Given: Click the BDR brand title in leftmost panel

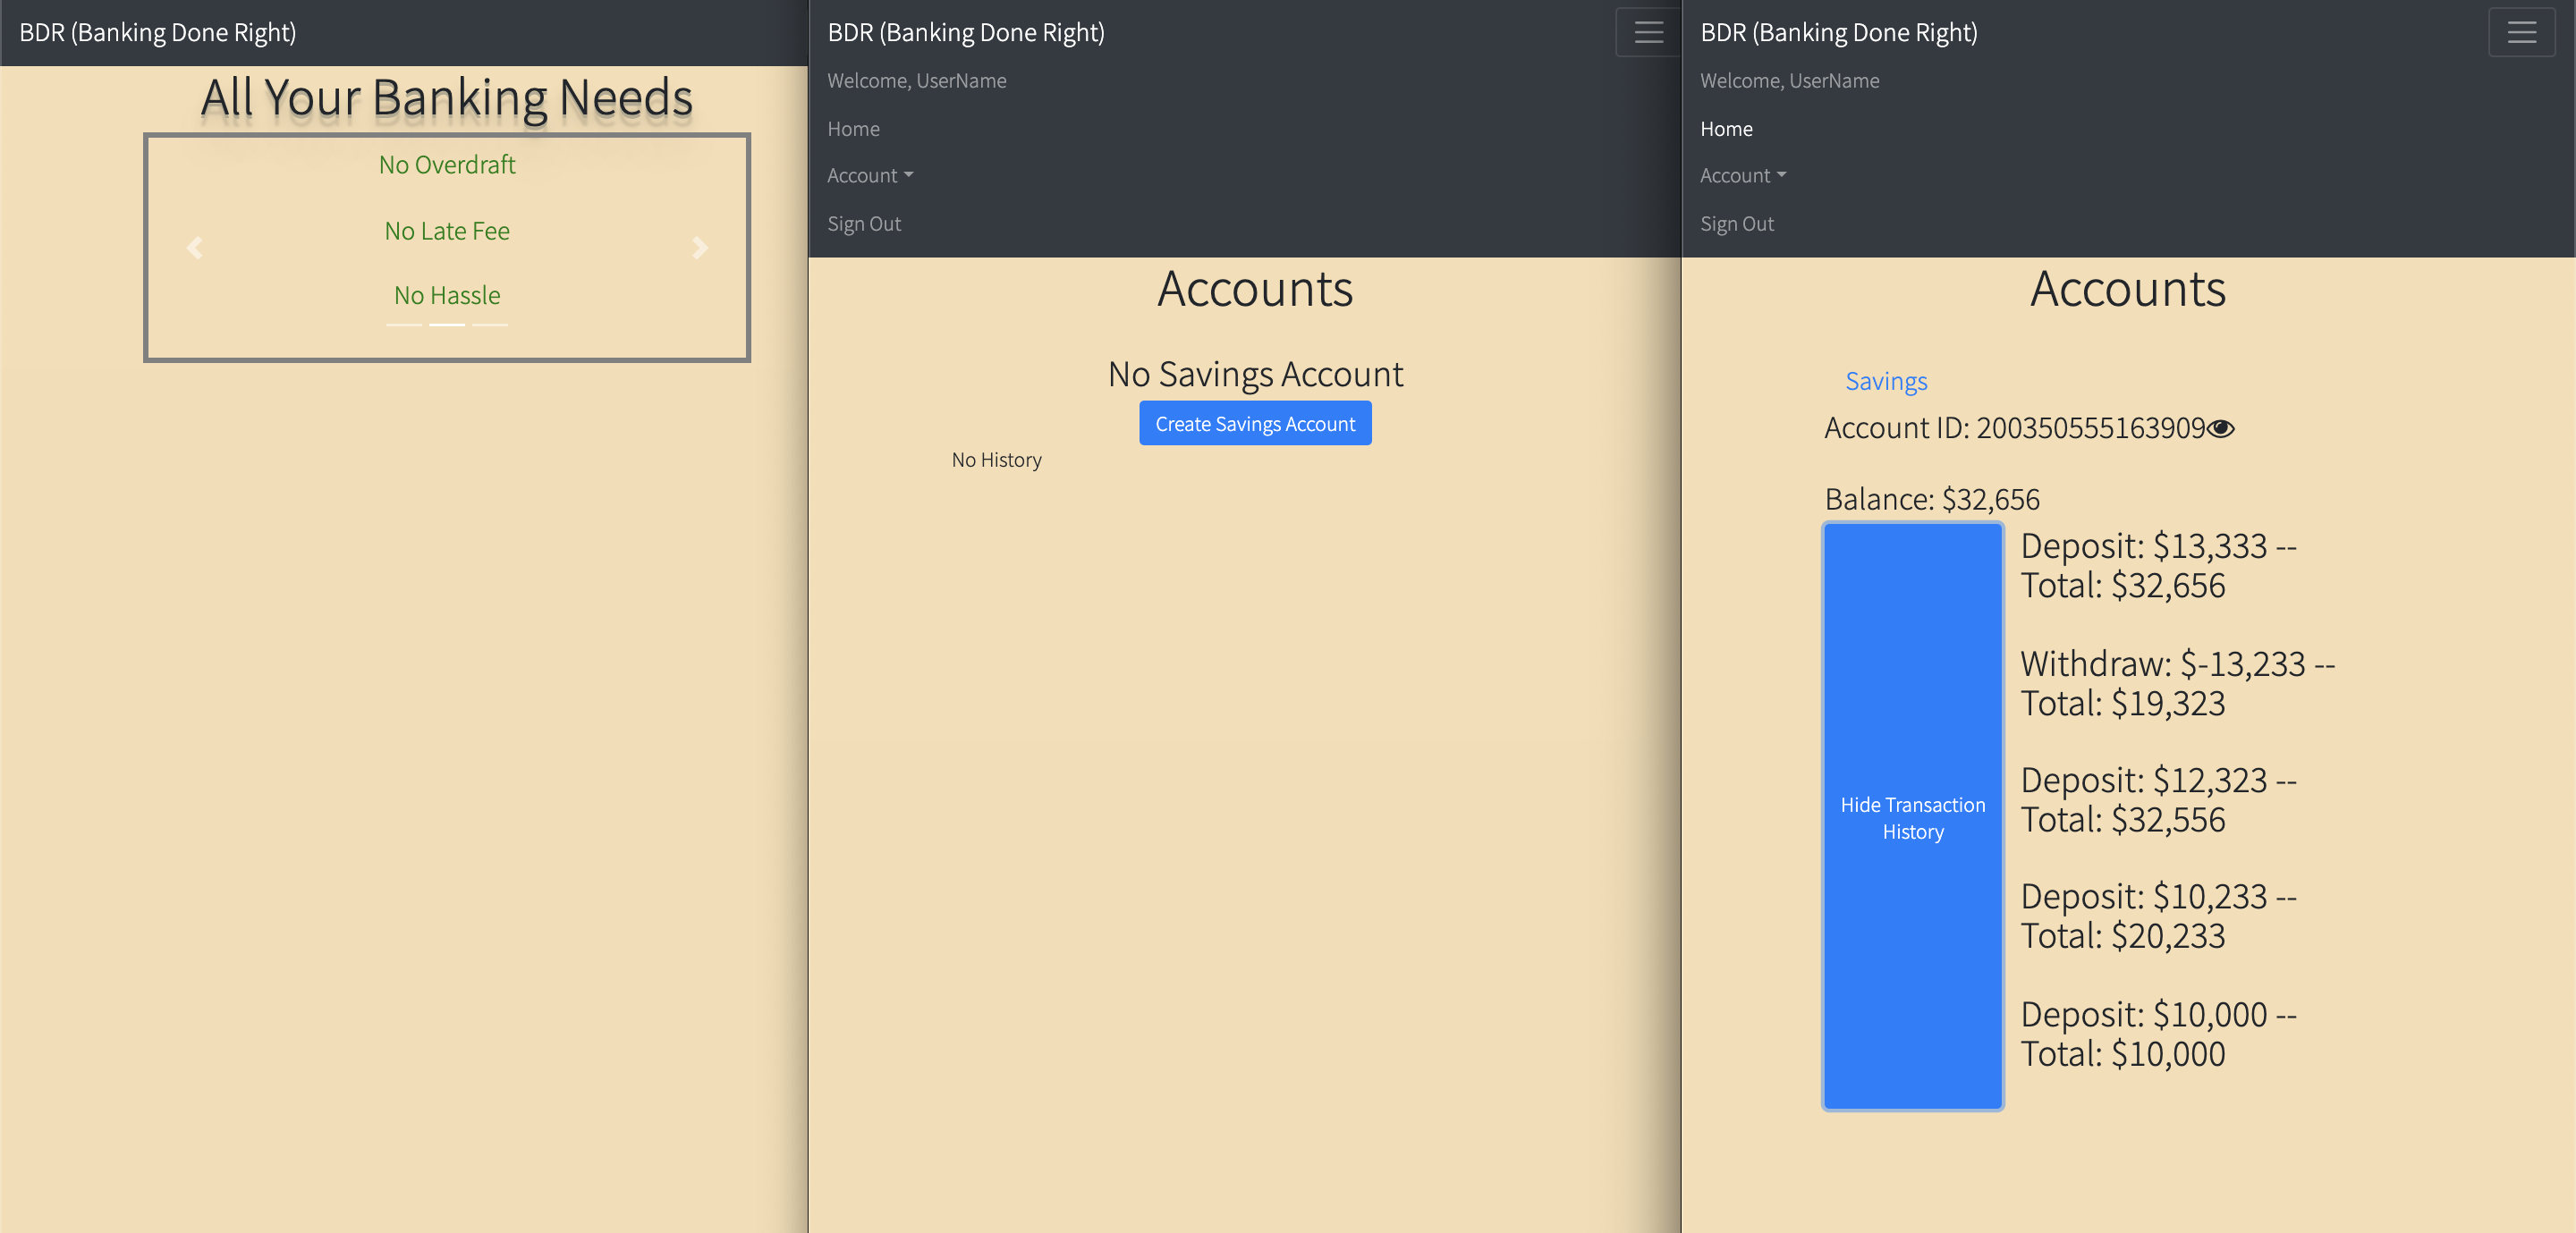Looking at the screenshot, I should [x=157, y=31].
